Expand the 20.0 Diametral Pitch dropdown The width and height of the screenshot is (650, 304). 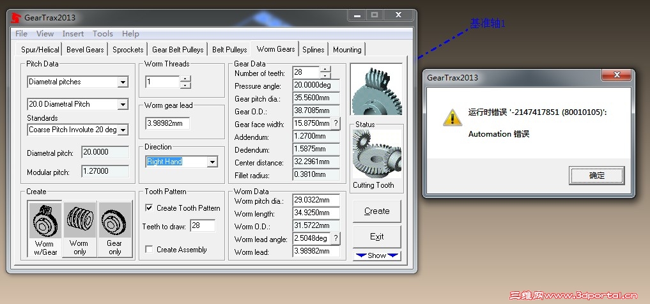(122, 104)
